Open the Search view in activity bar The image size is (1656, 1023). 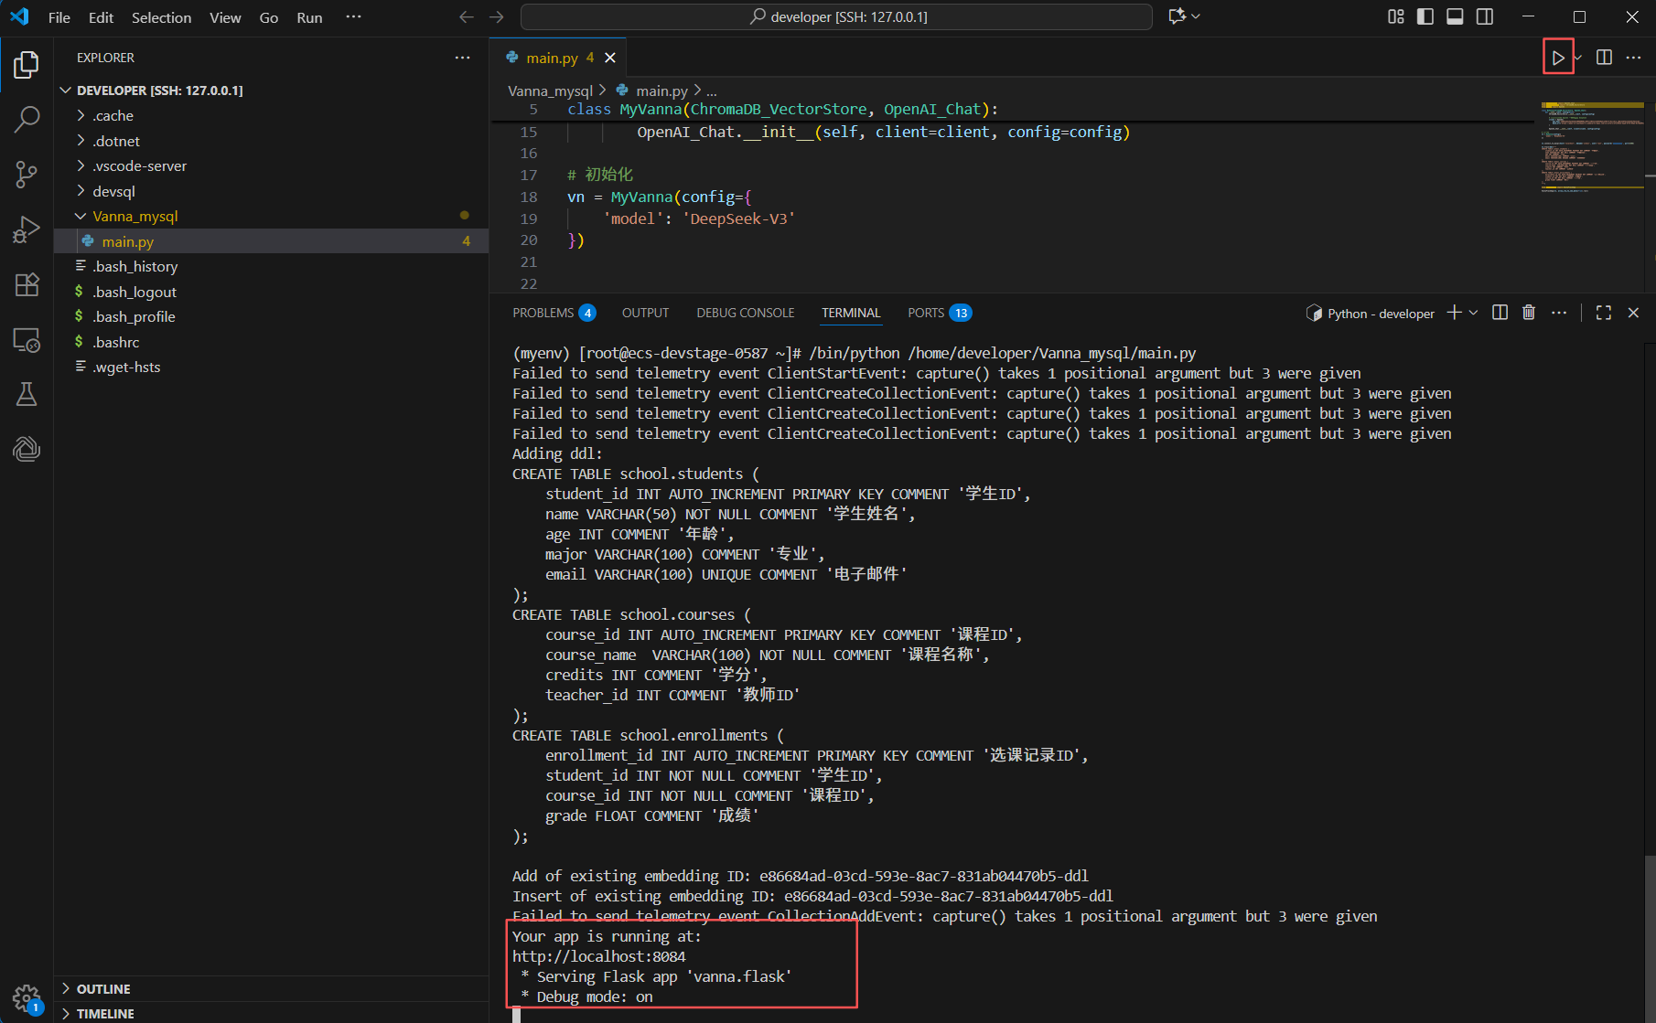click(27, 119)
